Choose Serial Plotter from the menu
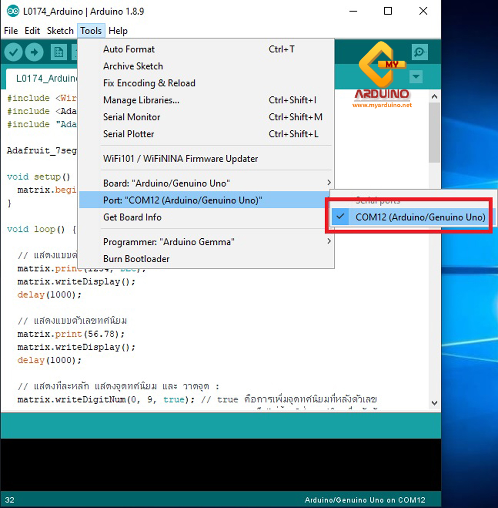This screenshot has height=508, width=498. pyautogui.click(x=128, y=134)
